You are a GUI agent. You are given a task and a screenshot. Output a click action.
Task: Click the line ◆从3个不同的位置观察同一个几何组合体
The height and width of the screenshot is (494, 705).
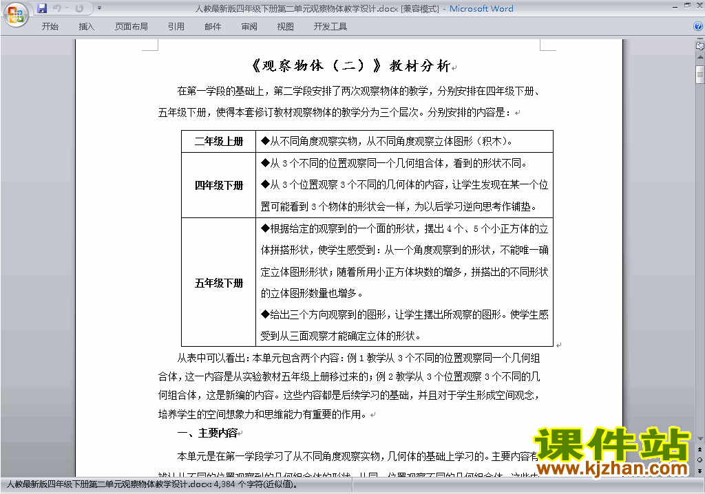pos(394,163)
